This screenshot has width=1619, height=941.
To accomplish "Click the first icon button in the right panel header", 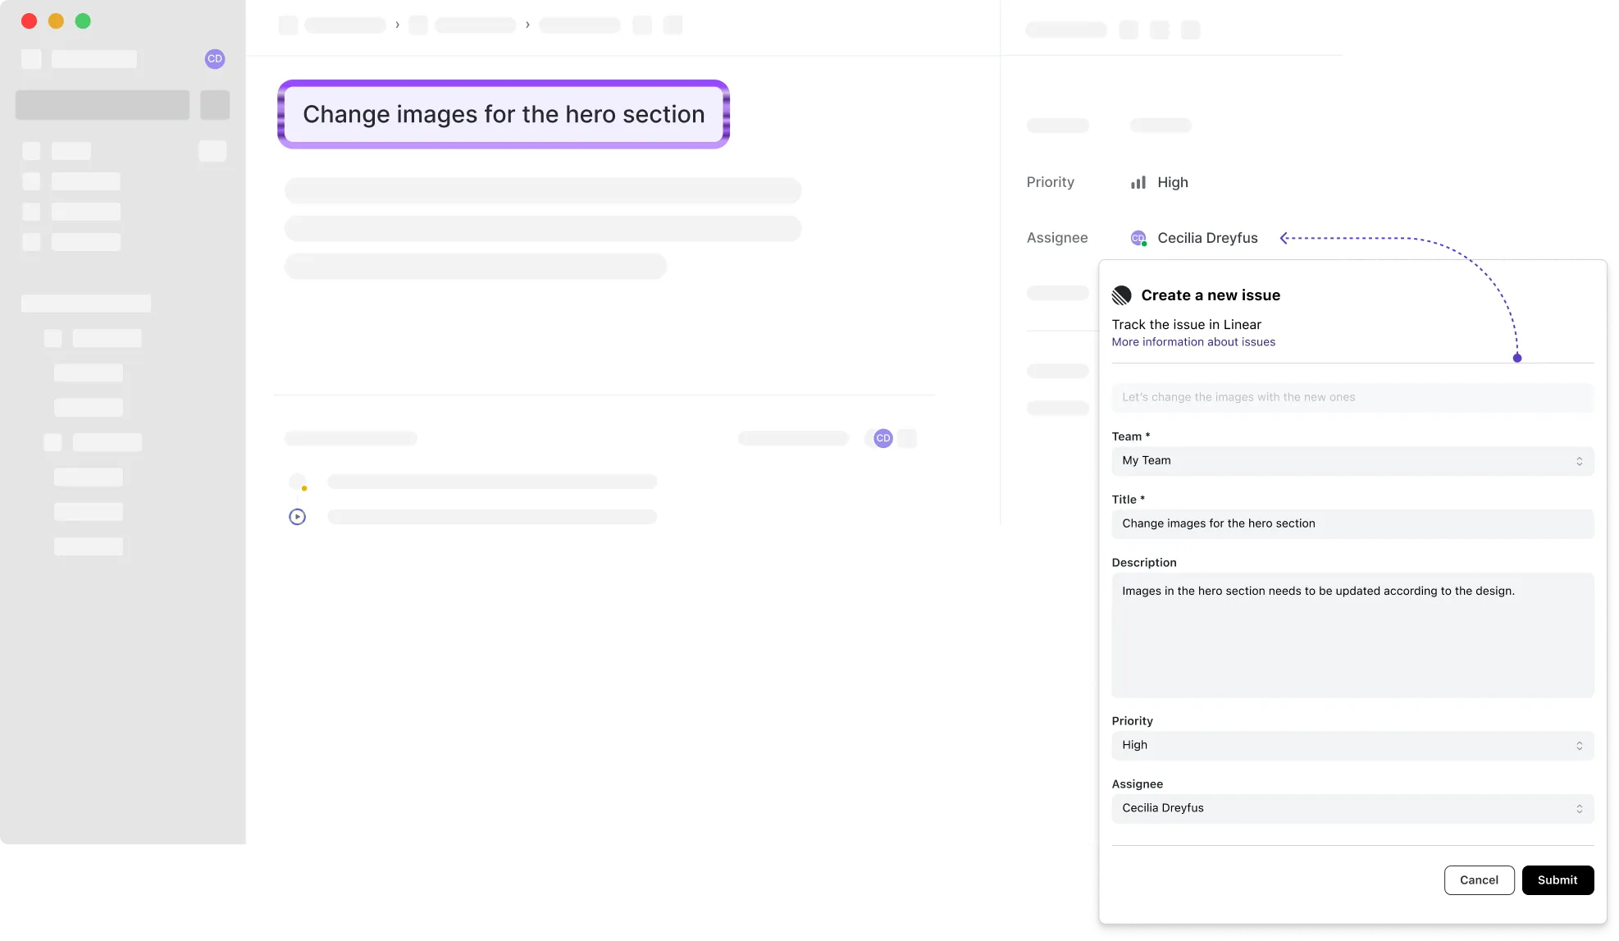I will [x=1129, y=30].
